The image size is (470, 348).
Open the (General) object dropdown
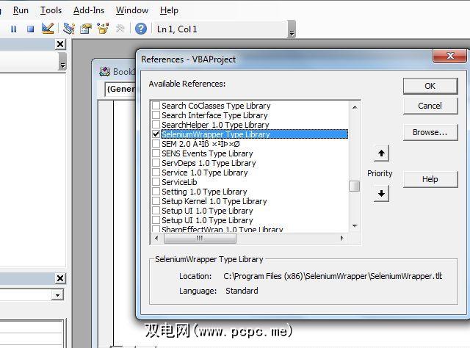pyautogui.click(x=120, y=89)
